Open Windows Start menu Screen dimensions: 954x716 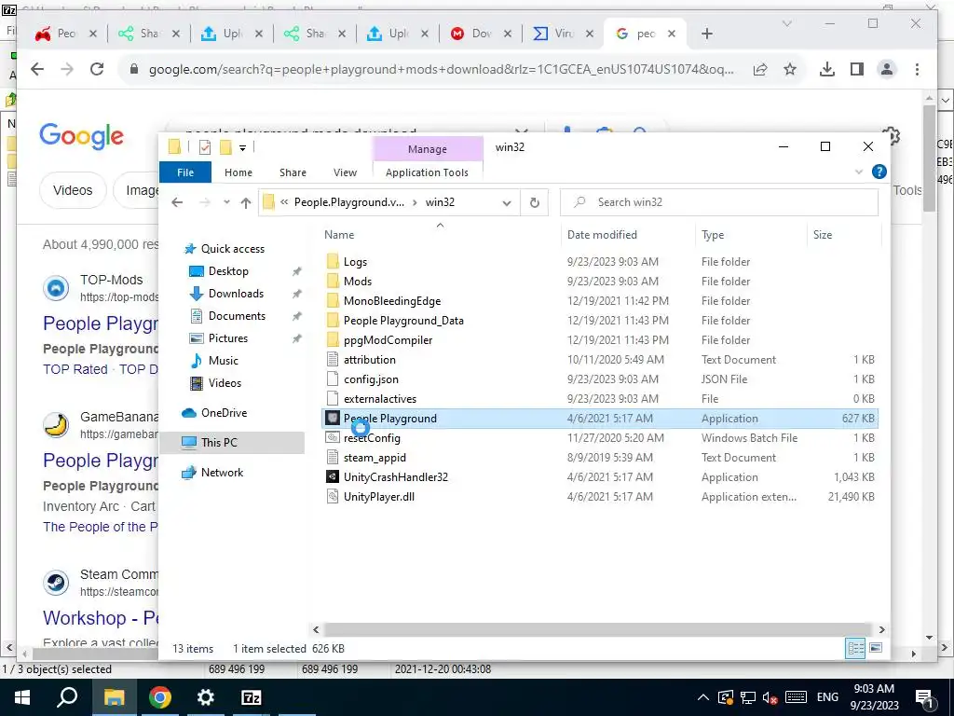tap(22, 697)
